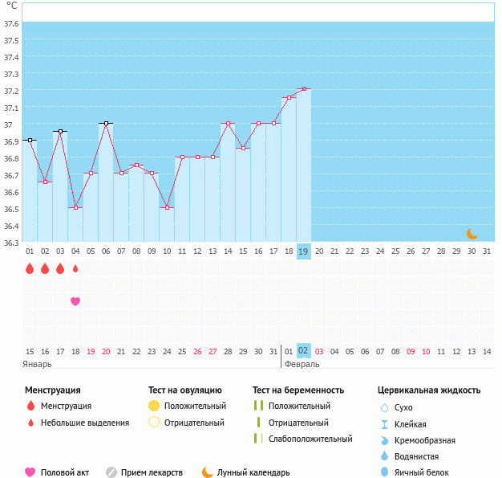Click the positive ovulation test yellow circle in legend
Viewport: 502px width, 478px height.
[x=154, y=407]
